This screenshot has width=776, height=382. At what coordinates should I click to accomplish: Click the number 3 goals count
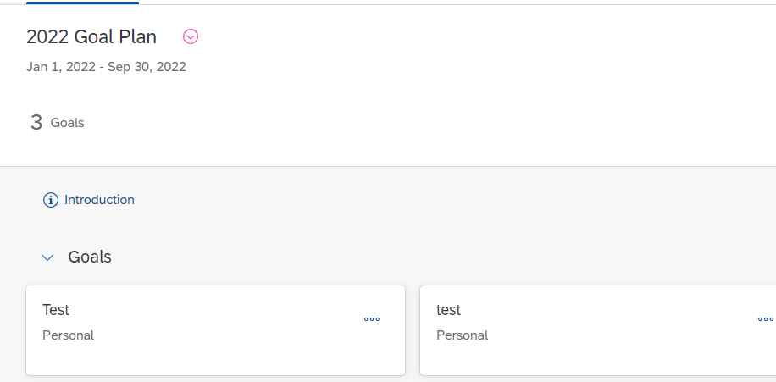[36, 122]
